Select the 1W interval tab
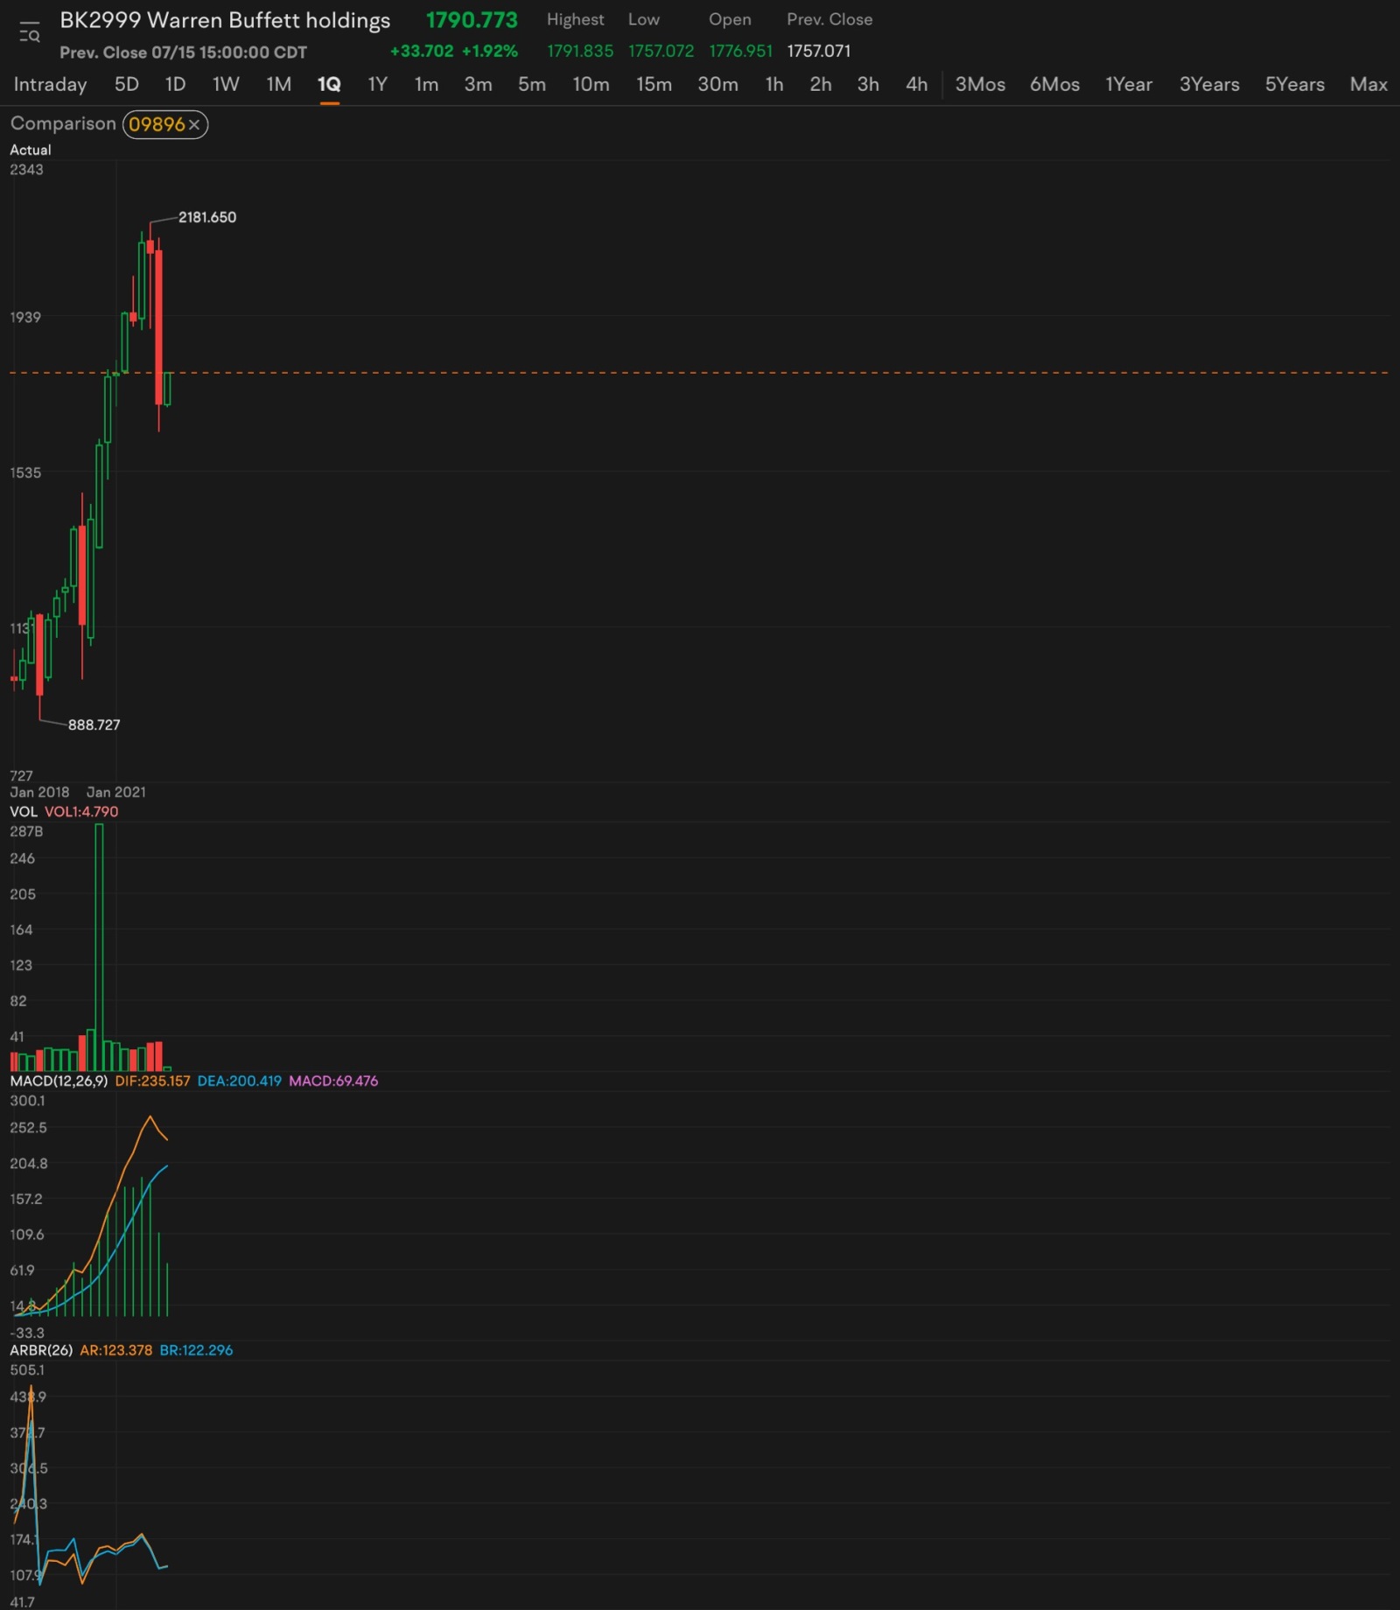 click(x=226, y=85)
